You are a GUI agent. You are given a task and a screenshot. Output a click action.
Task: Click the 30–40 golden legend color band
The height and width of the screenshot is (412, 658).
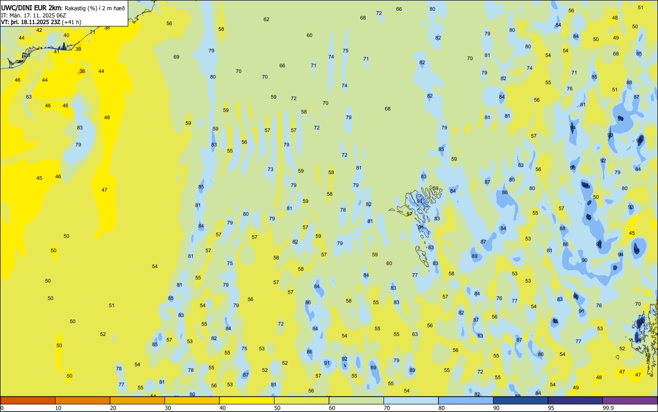(x=192, y=400)
